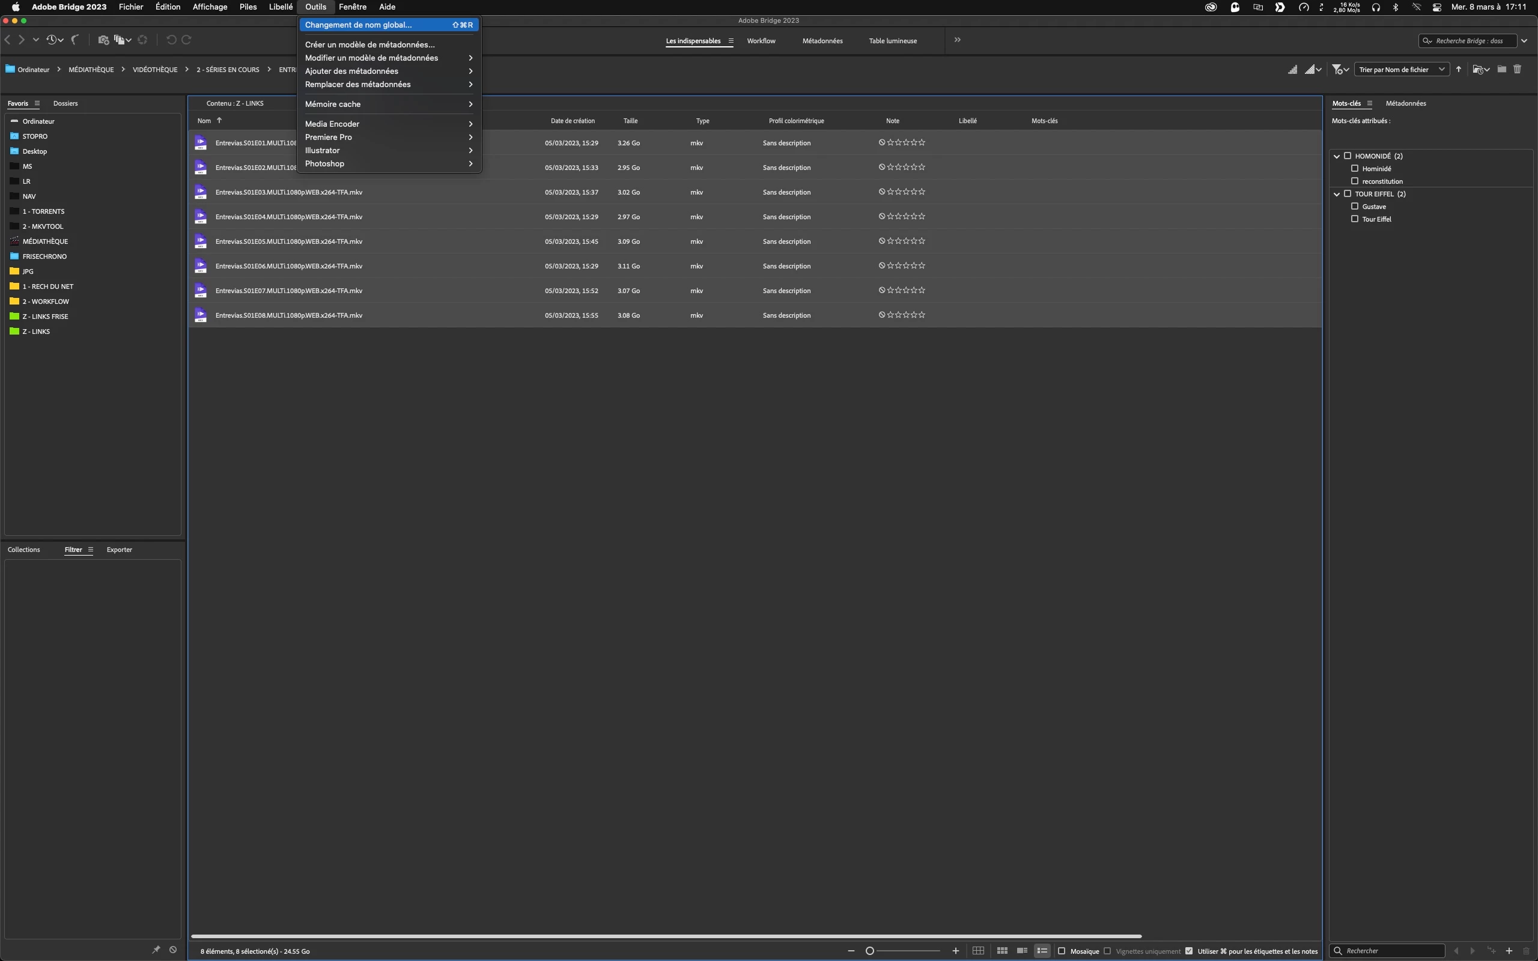Click the delete trash icon in path bar
This screenshot has height=961, width=1538.
[1518, 69]
